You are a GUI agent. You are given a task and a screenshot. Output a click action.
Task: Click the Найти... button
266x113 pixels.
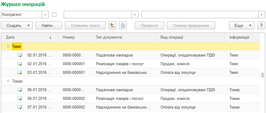[49, 26]
